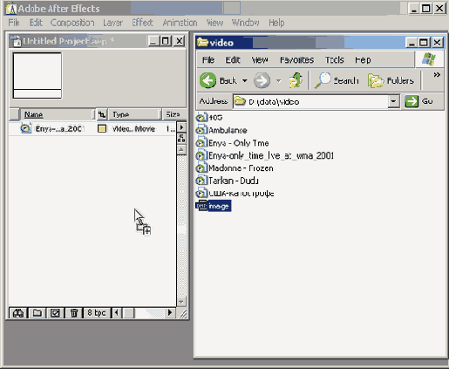Open the Back button history dropdown arrow
Screen dimensions: 449x369
(245, 80)
